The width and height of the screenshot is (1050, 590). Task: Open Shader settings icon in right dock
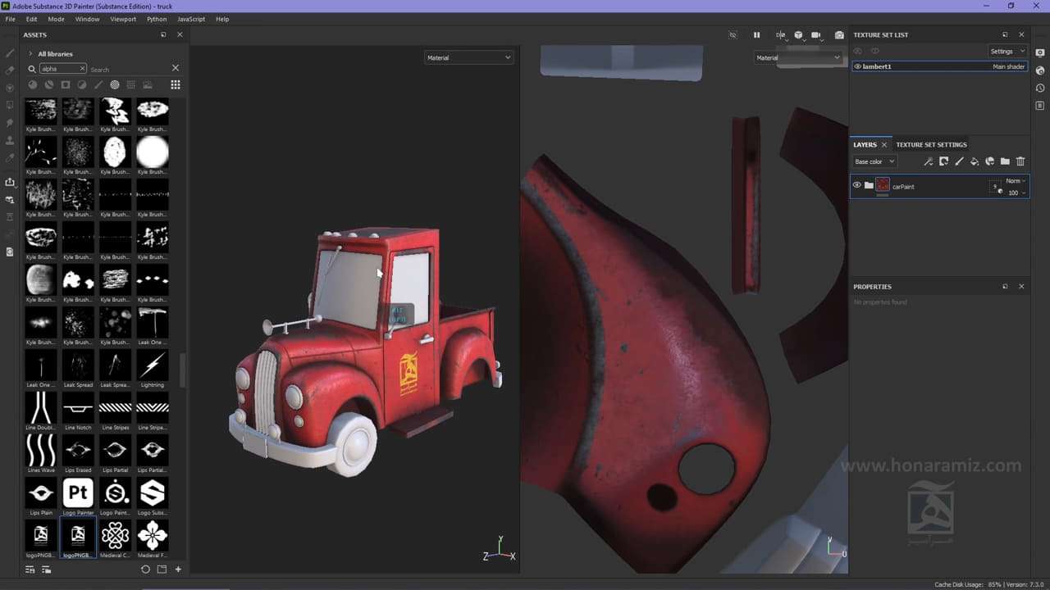point(1040,70)
